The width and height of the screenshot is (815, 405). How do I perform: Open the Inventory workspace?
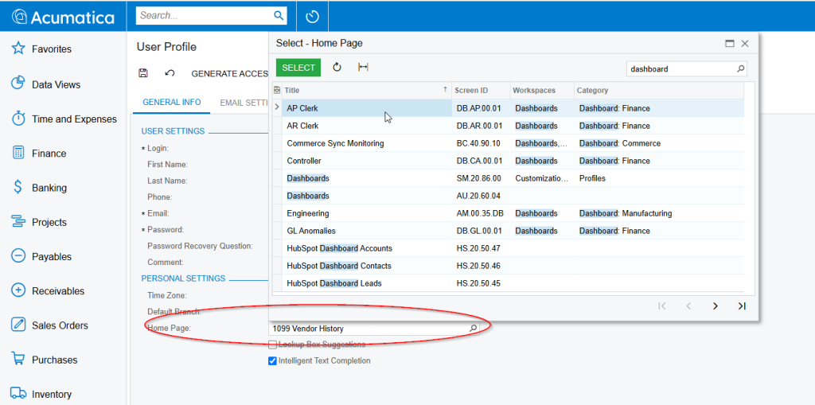tap(41, 394)
